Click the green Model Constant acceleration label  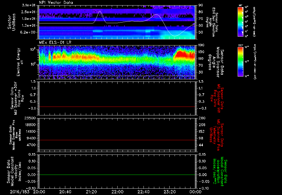(220, 172)
